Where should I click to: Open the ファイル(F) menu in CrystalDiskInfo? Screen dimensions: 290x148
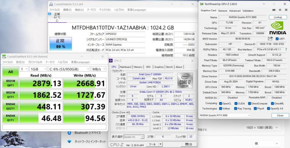coord(55,10)
